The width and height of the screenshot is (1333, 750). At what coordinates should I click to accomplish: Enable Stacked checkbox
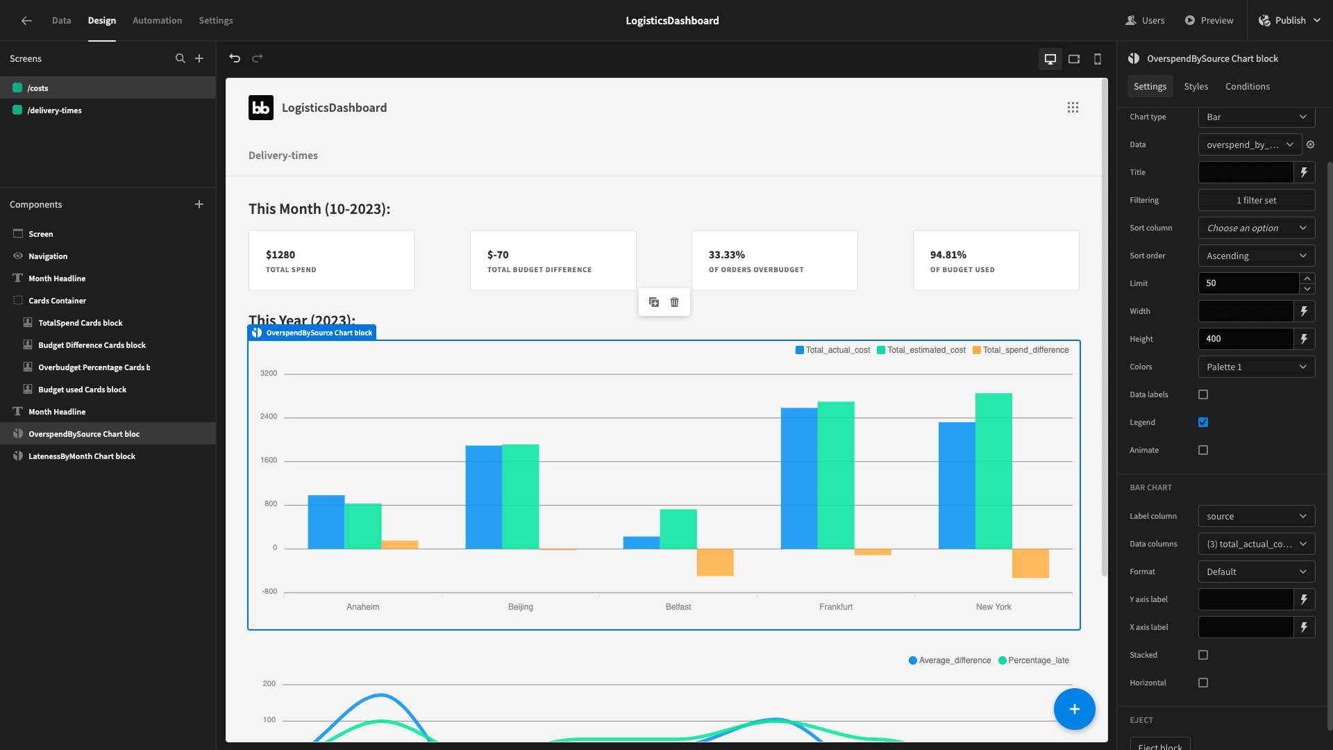pos(1203,655)
